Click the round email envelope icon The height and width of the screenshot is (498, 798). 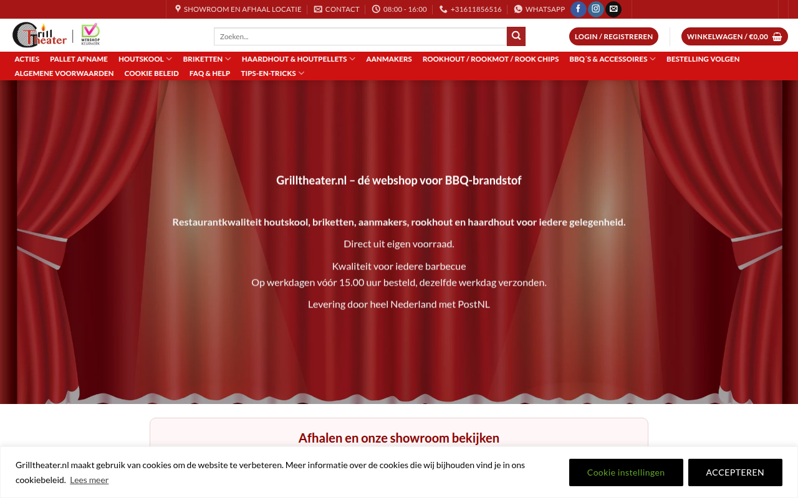tap(613, 9)
